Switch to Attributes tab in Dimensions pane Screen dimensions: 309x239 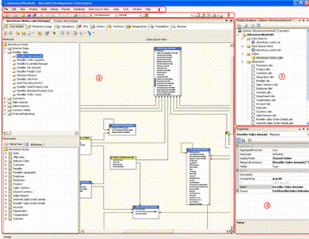coord(34,145)
